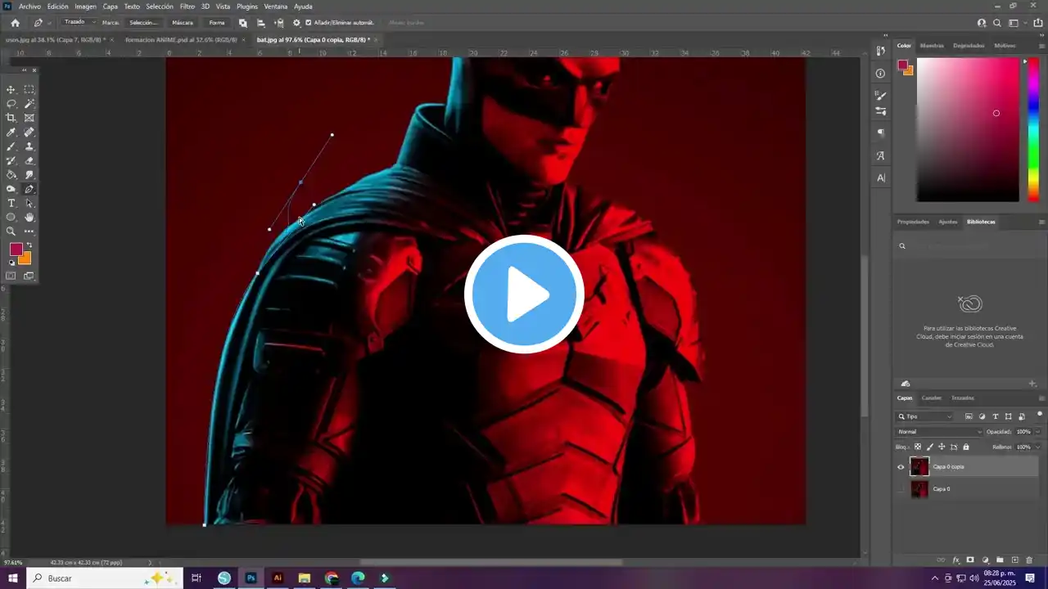Viewport: 1048px width, 589px height.
Task: Select the Eyedropper tool
Action: [x=11, y=132]
